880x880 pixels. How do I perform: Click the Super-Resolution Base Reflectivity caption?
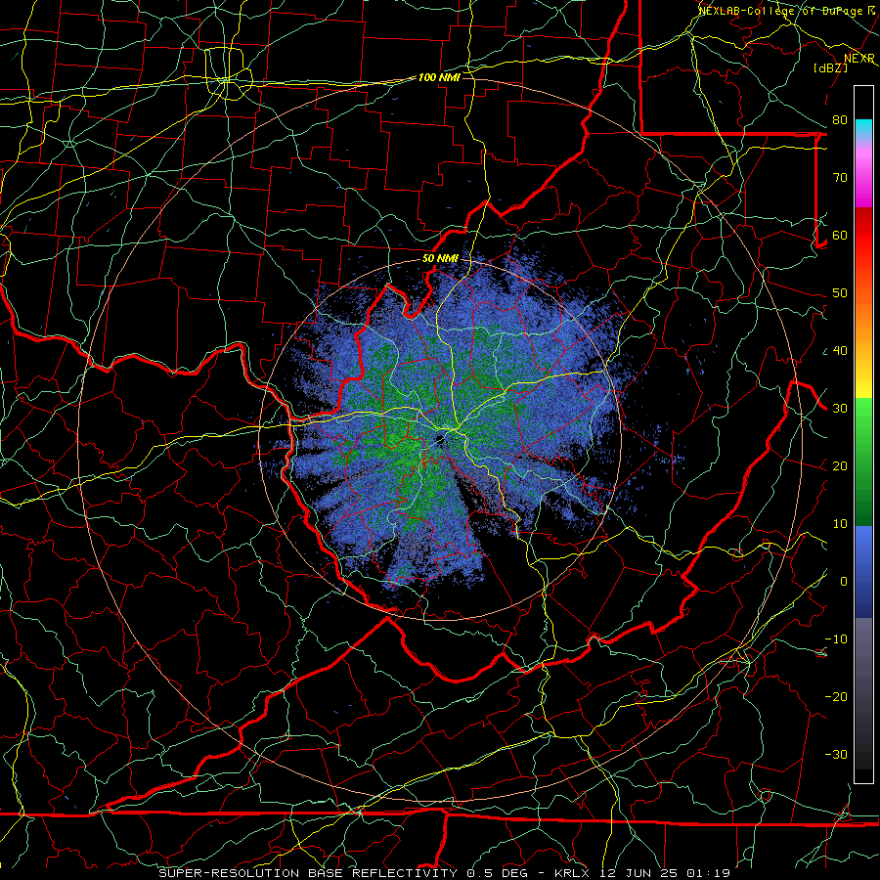pos(308,873)
